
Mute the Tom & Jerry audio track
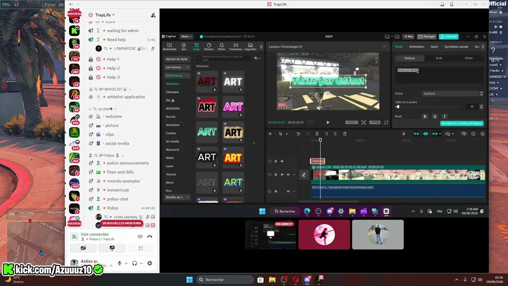[x=288, y=191]
